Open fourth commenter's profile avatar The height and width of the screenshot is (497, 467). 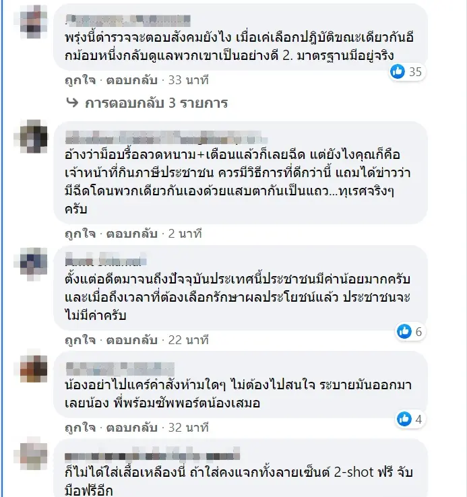[34, 368]
